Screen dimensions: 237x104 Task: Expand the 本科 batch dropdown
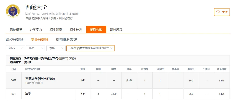(56, 48)
